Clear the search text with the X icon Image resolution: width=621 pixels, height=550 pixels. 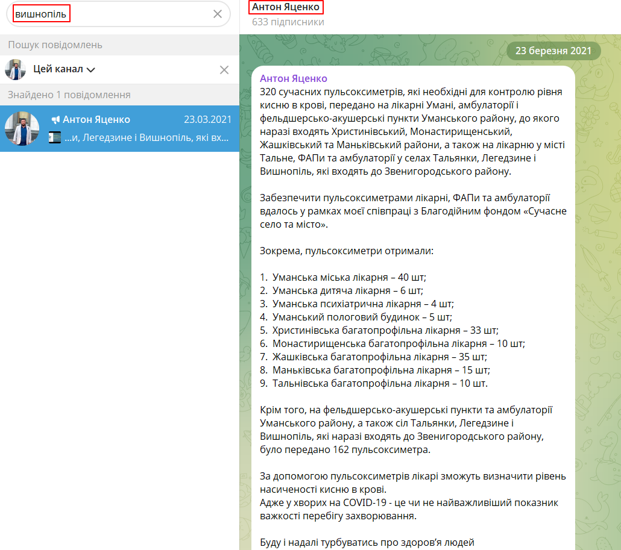(x=218, y=14)
